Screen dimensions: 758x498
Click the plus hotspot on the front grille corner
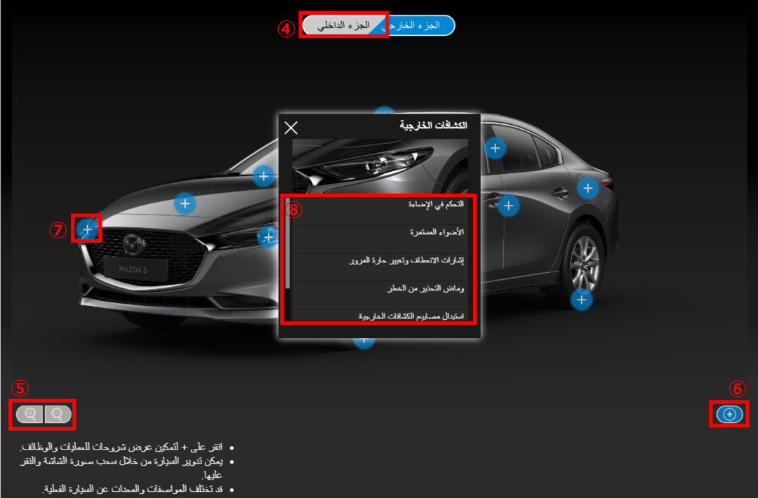click(x=87, y=229)
